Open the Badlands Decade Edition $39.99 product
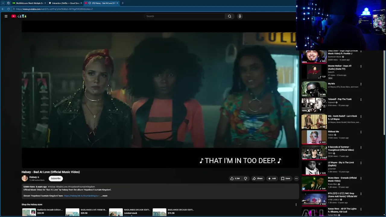 [42, 212]
